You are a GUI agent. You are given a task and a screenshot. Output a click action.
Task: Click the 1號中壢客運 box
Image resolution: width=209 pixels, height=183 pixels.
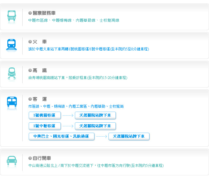[45, 126]
